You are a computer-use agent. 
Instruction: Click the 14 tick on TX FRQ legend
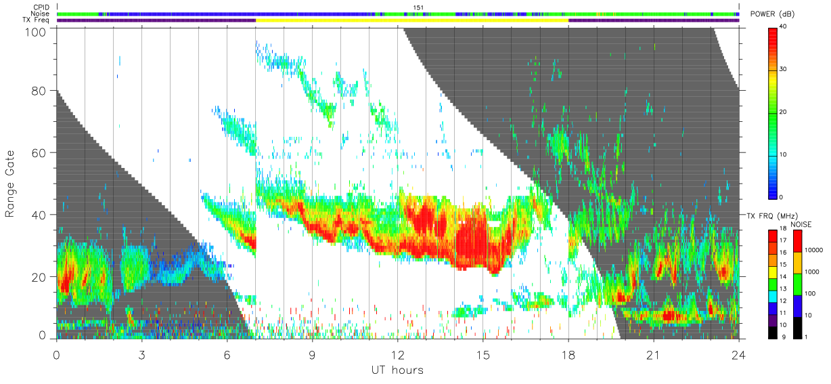[x=783, y=276]
